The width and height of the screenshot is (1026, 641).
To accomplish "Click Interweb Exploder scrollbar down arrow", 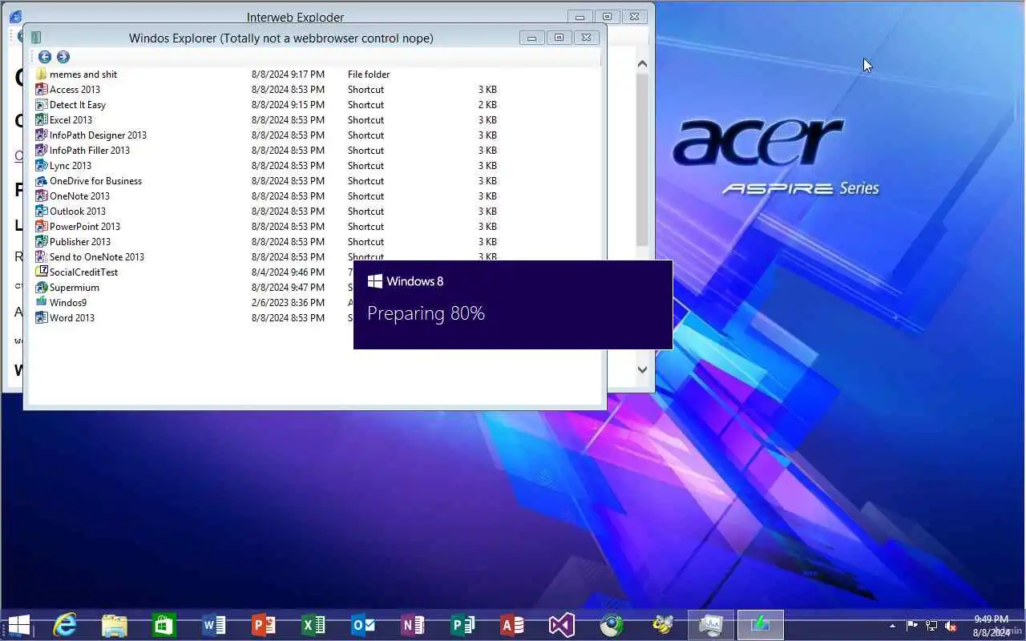I will (642, 369).
